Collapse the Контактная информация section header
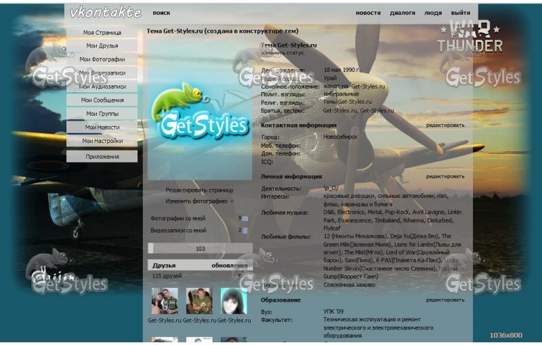The height and width of the screenshot is (345, 542). point(299,125)
